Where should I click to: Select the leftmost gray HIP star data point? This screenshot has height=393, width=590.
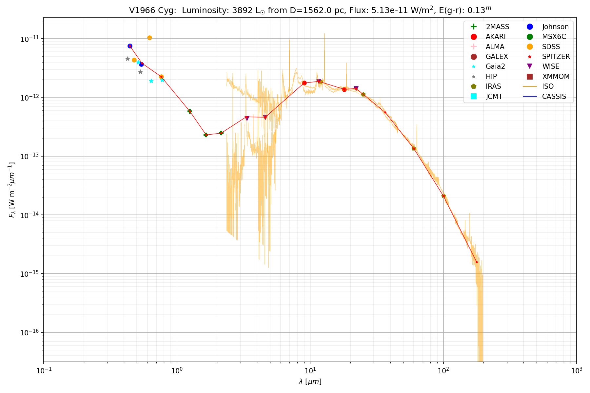[x=128, y=59]
